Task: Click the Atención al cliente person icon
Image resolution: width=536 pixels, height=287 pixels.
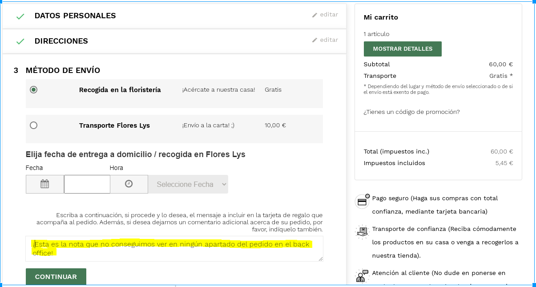Action: click(x=362, y=275)
